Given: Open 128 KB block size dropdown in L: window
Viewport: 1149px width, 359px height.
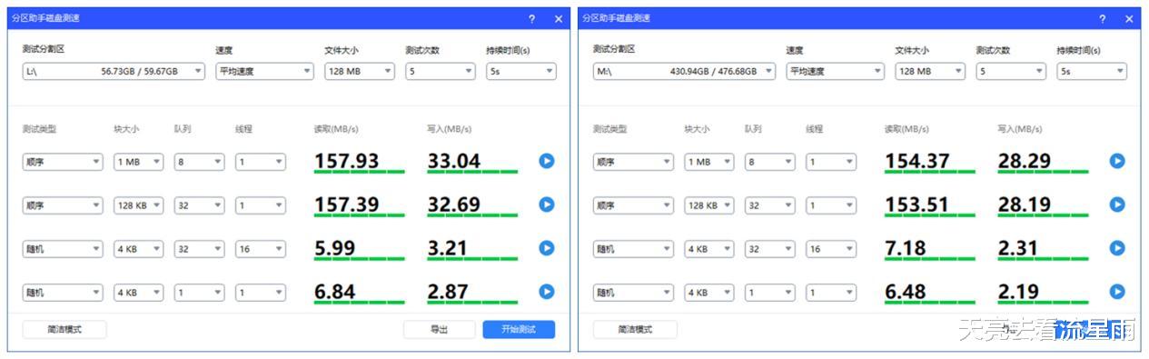Looking at the screenshot, I should tap(139, 205).
